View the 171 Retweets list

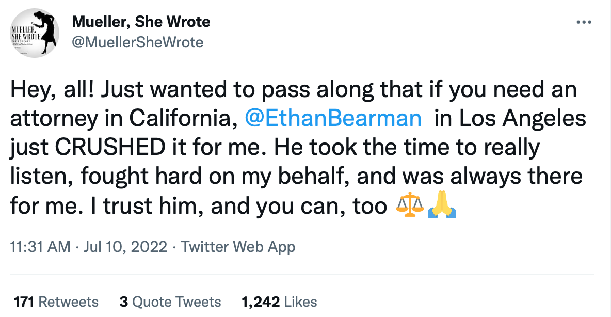click(x=56, y=302)
